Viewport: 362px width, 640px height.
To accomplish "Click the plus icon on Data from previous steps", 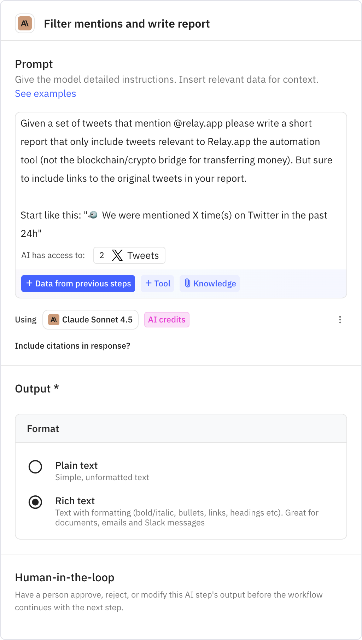I will [x=29, y=283].
